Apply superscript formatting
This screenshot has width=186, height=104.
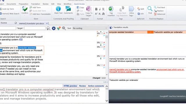96,14
